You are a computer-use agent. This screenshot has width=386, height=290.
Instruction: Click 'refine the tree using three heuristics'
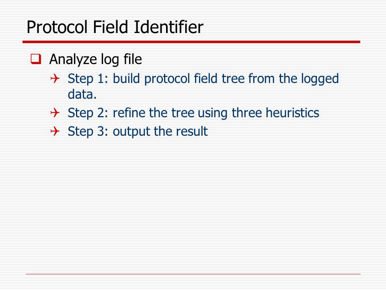(x=216, y=113)
